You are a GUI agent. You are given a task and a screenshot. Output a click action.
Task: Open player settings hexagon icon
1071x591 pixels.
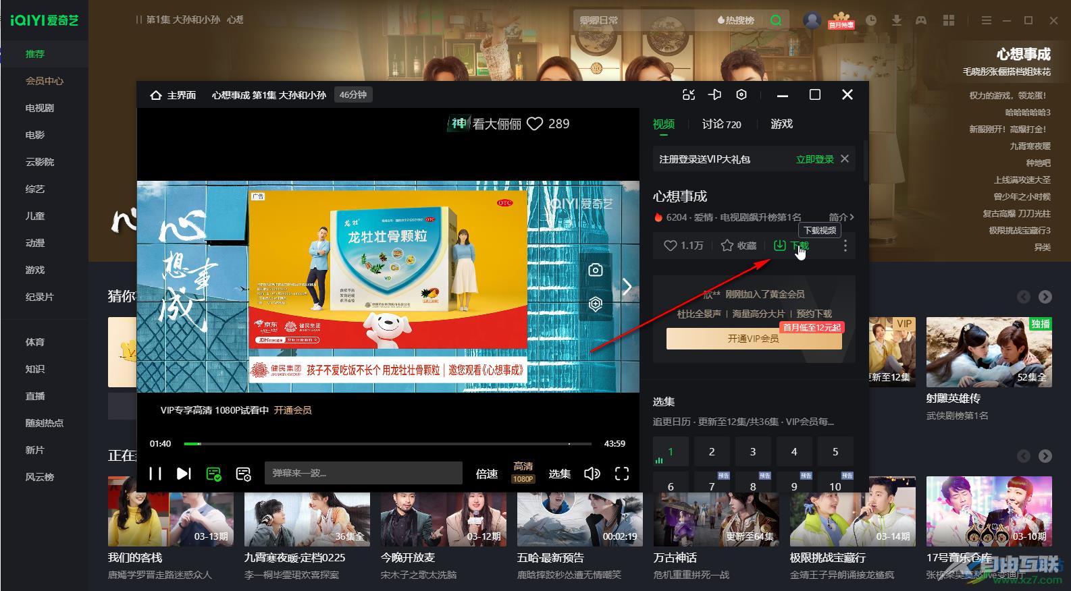[741, 95]
